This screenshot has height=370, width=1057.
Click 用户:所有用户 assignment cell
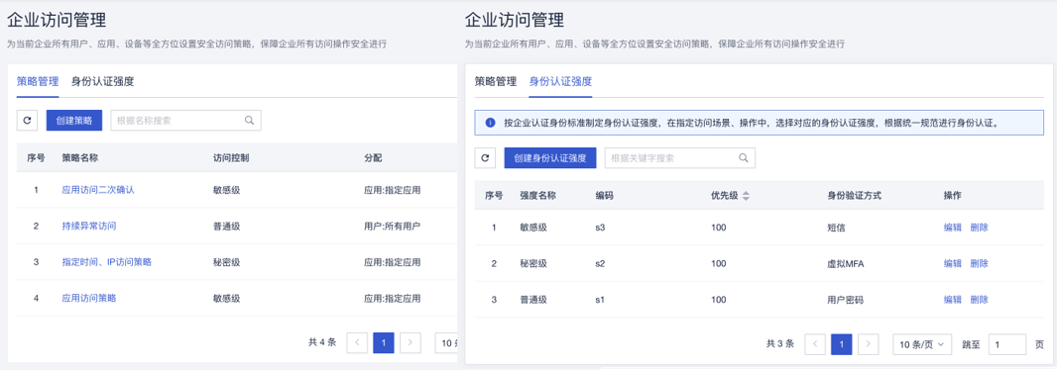[393, 226]
